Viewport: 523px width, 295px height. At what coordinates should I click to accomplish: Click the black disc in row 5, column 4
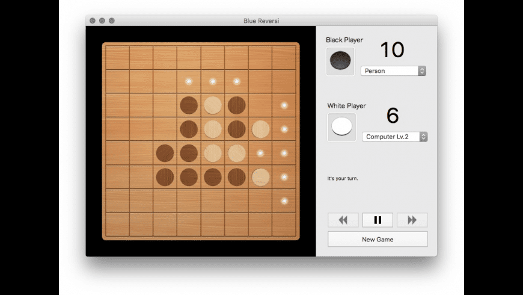(x=189, y=153)
